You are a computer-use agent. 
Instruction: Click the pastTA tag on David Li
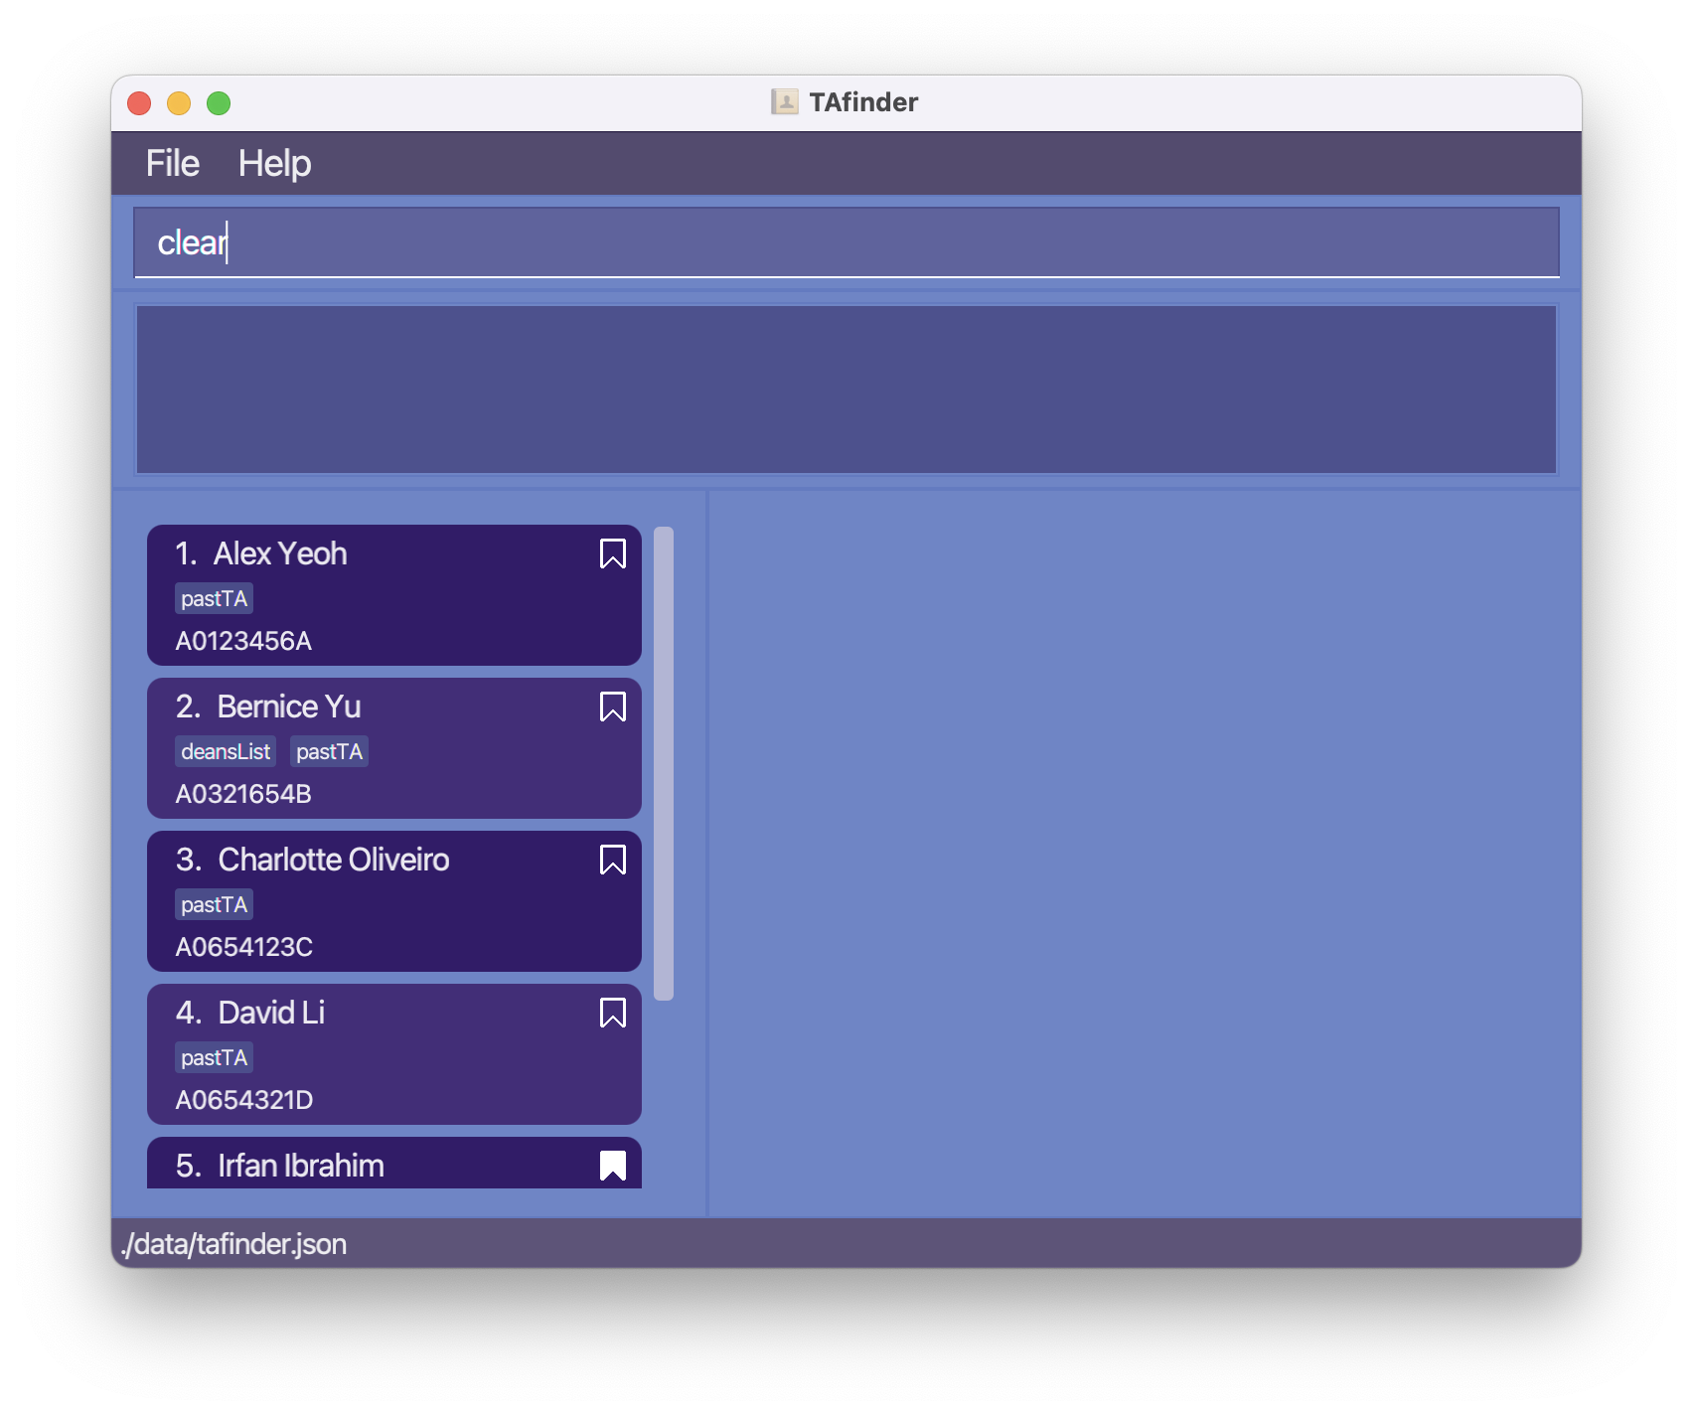(215, 1058)
